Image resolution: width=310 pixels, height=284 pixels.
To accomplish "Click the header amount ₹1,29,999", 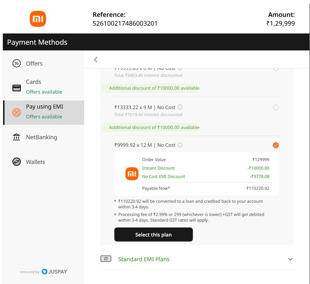I will (x=280, y=23).
